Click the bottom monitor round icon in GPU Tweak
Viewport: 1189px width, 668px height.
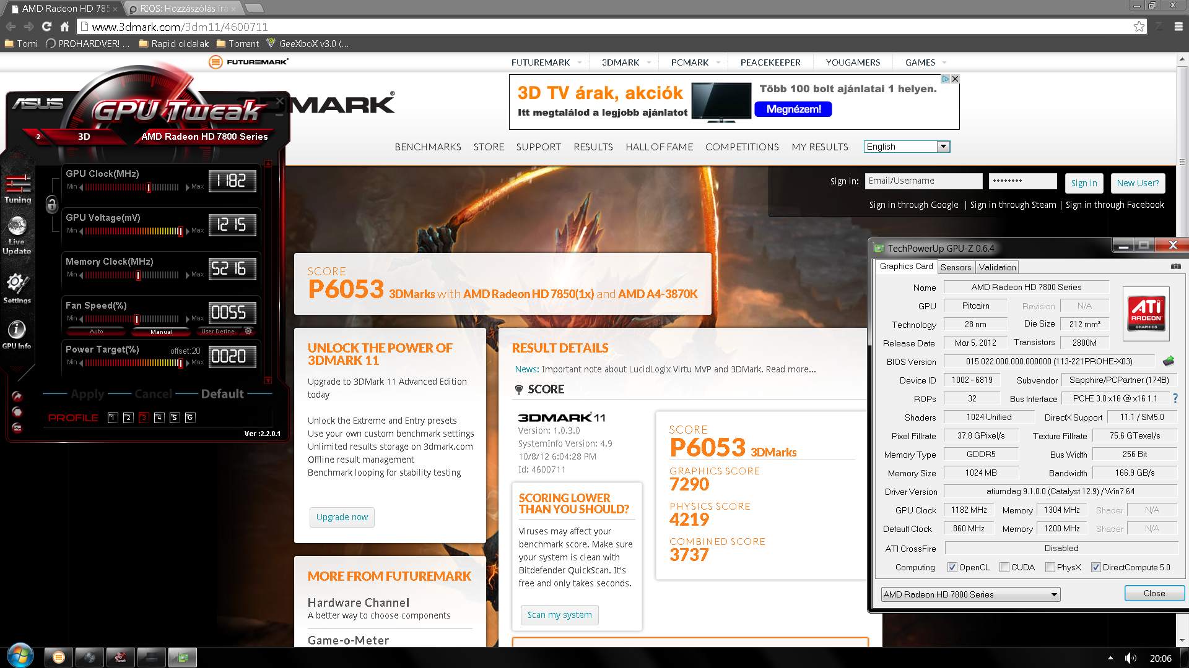(x=17, y=427)
